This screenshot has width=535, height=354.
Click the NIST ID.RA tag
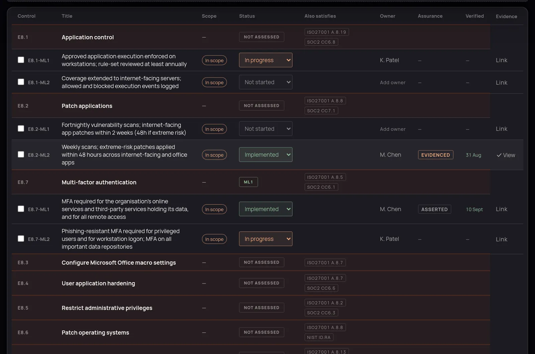click(x=319, y=337)
